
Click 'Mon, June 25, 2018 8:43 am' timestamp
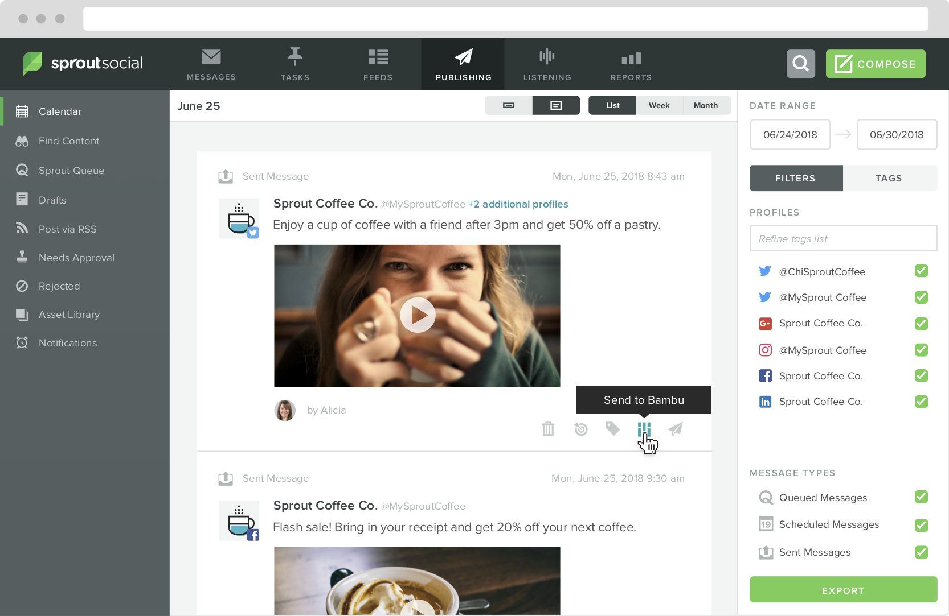click(619, 176)
